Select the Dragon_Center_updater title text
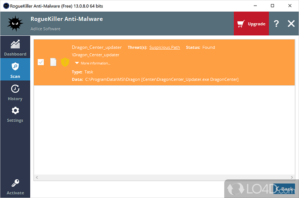Viewport: 299px width, 198px height. (97, 47)
